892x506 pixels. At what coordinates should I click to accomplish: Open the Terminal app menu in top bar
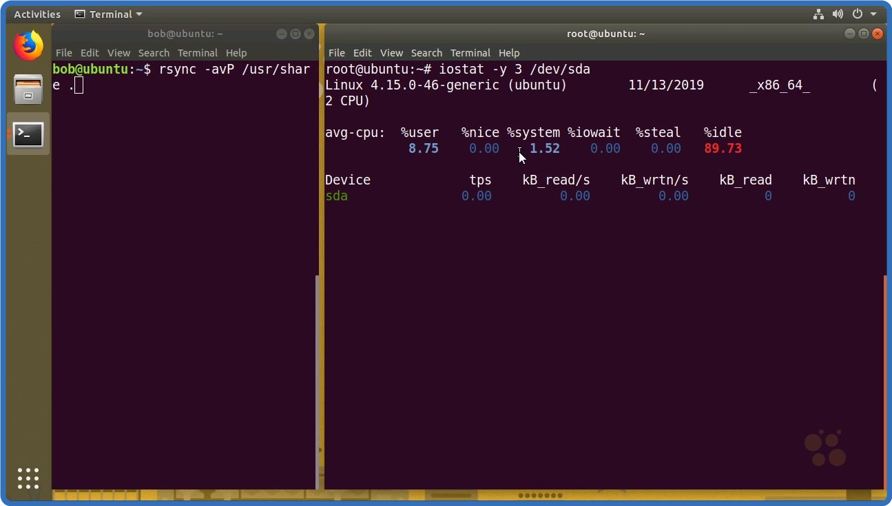pos(109,14)
